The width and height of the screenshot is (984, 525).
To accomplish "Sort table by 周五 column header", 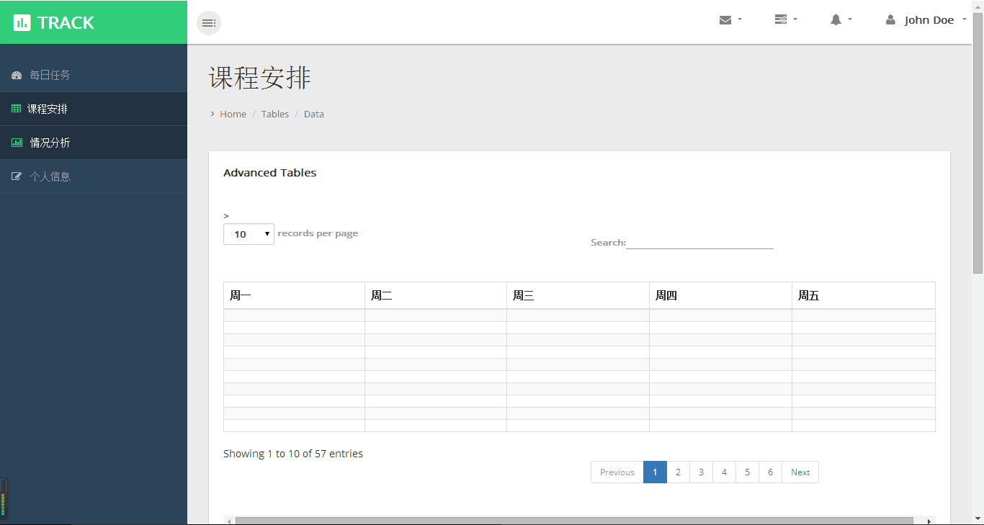I will 864,295.
